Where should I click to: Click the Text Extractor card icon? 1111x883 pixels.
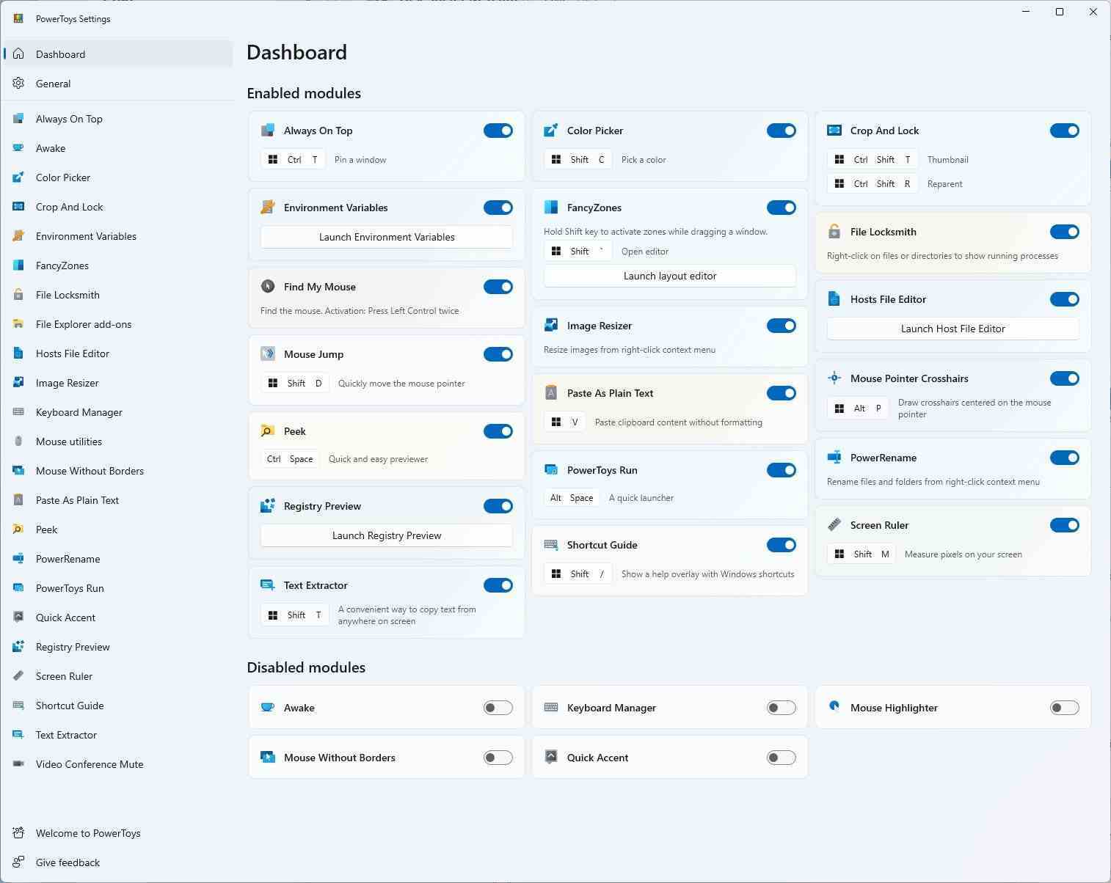point(268,585)
